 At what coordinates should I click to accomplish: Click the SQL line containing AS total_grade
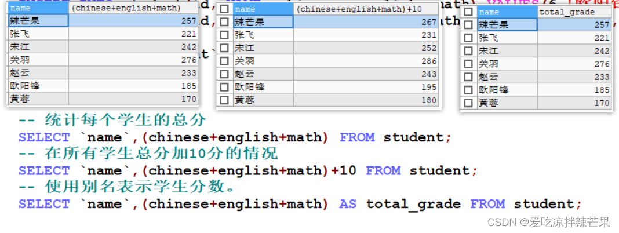coord(300,204)
